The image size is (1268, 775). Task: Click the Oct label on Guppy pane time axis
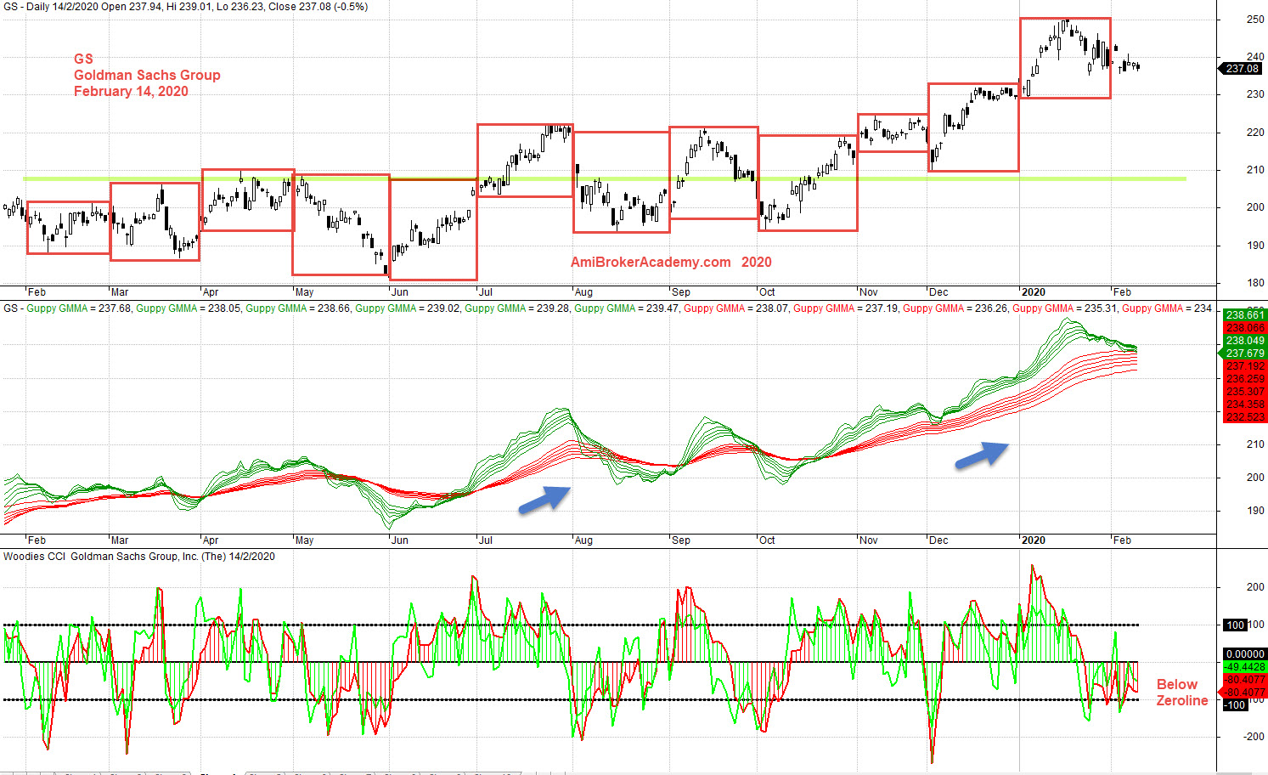pos(767,540)
